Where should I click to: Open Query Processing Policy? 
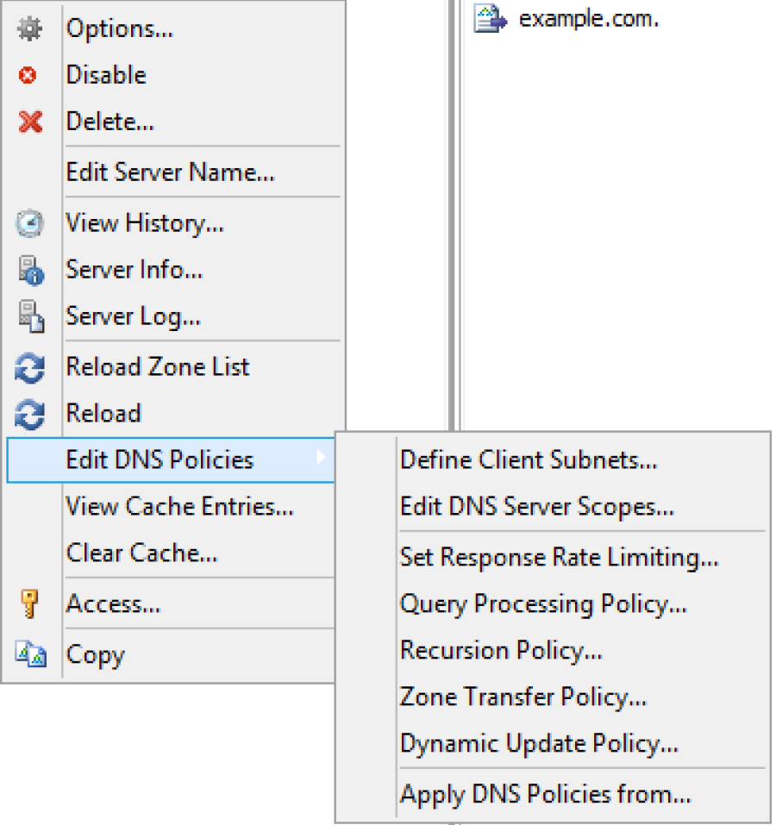[x=543, y=604]
